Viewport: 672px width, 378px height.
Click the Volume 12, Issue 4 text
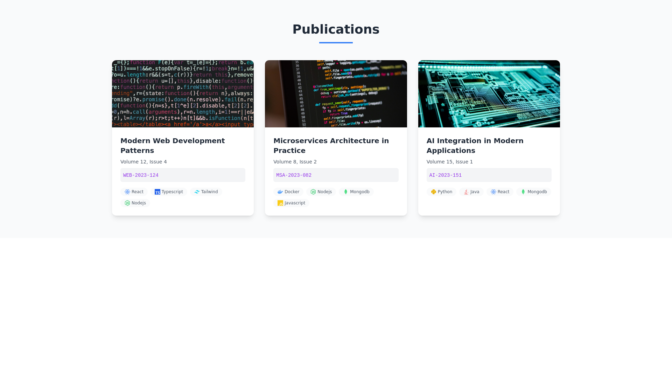coord(143,162)
